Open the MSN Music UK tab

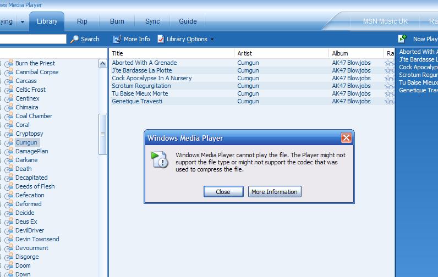(385, 21)
